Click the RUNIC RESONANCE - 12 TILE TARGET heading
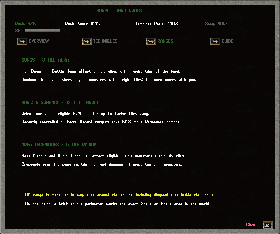 click(60, 102)
